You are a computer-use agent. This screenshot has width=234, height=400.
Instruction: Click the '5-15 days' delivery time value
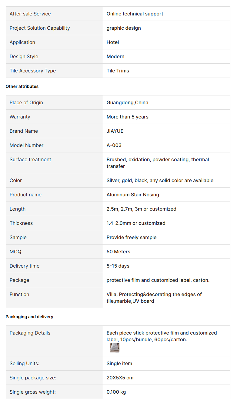[118, 266]
